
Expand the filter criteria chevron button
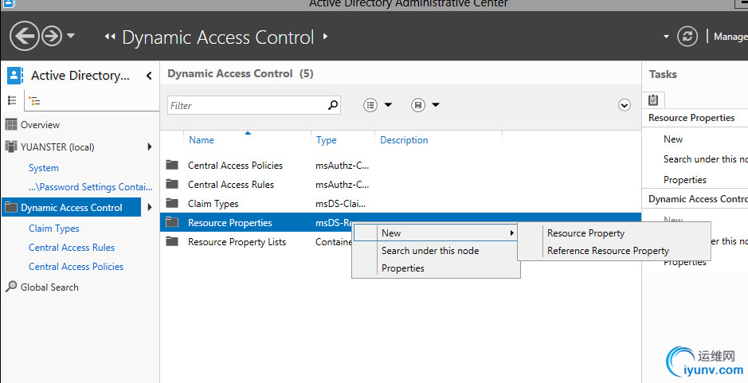tap(624, 105)
